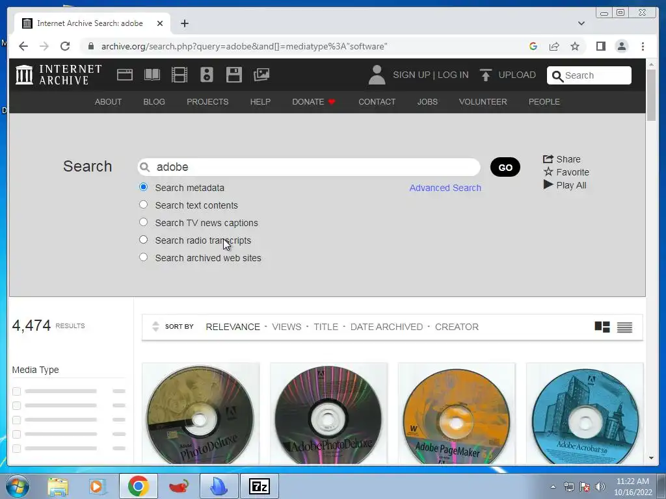Image resolution: width=666 pixels, height=499 pixels.
Task: Click the Google icon in address bar
Action: click(533, 46)
